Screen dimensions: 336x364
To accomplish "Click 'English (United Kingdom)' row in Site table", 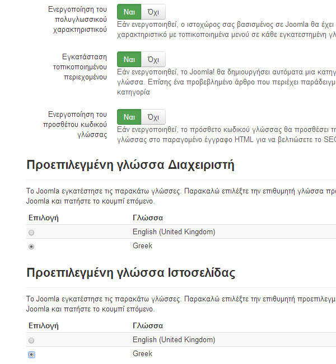I will [174, 340].
